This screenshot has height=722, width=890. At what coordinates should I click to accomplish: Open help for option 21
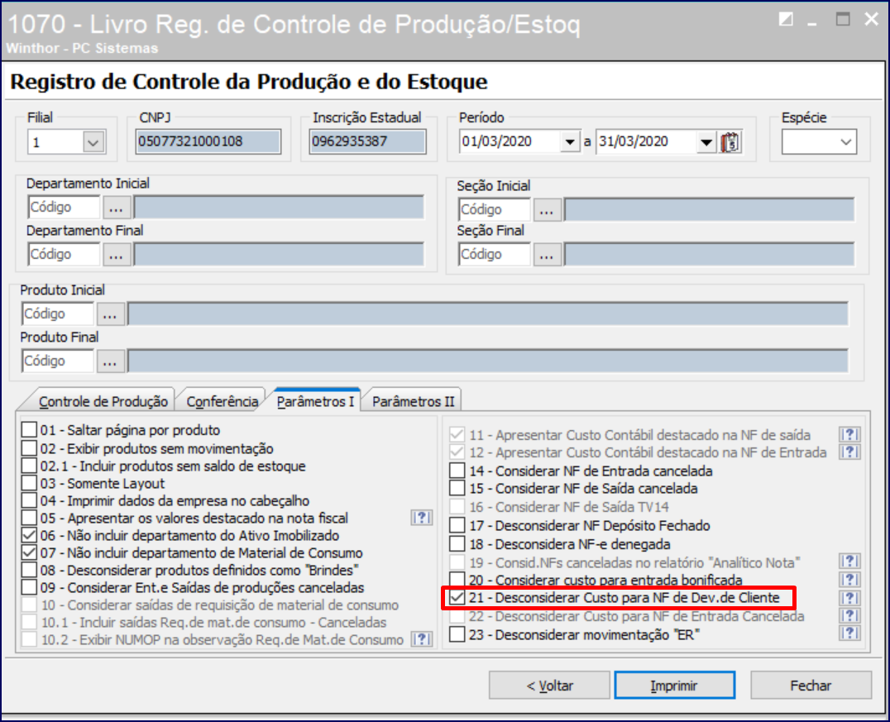(x=849, y=598)
